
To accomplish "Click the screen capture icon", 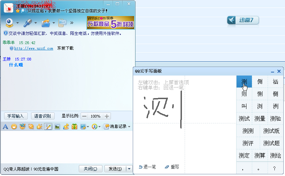I will [x=83, y=126].
